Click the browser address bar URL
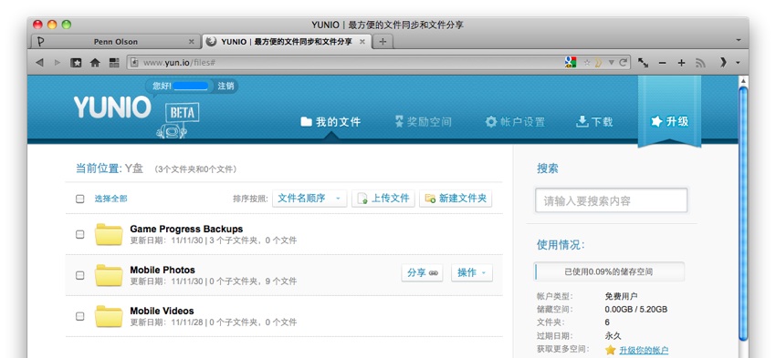776x358 pixels. pos(179,63)
